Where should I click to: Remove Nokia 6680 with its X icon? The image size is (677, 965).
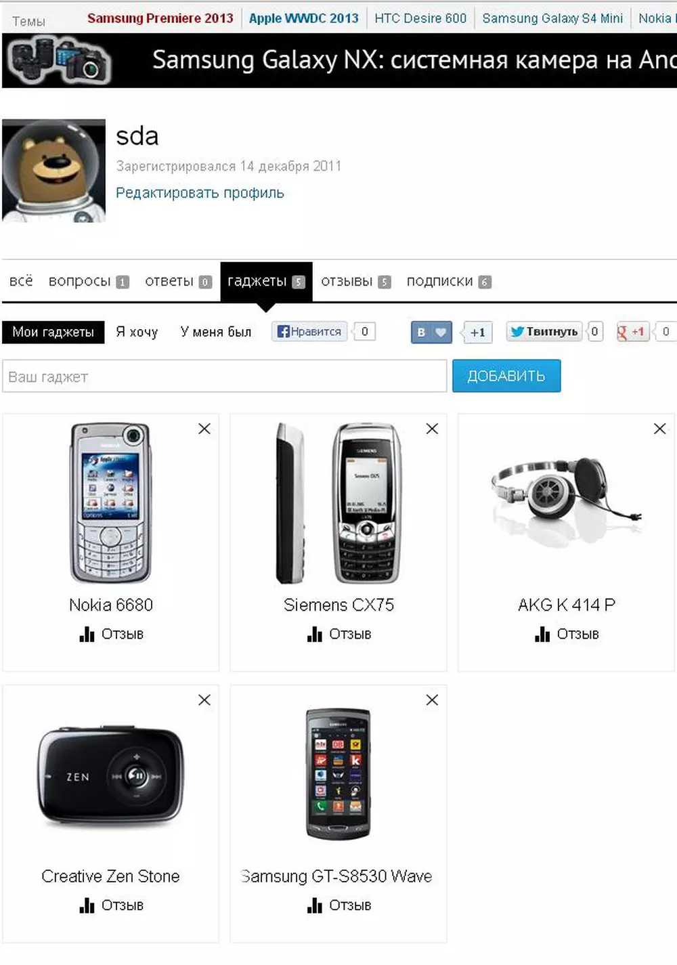[x=204, y=429]
